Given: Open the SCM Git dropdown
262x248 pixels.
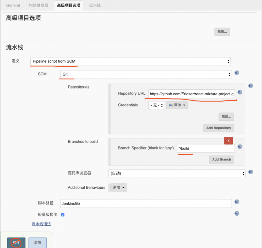Looking at the screenshot, I should tap(146, 74).
